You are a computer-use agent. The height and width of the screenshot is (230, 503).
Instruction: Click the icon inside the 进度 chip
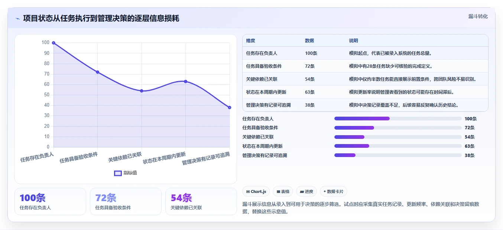click(302, 191)
